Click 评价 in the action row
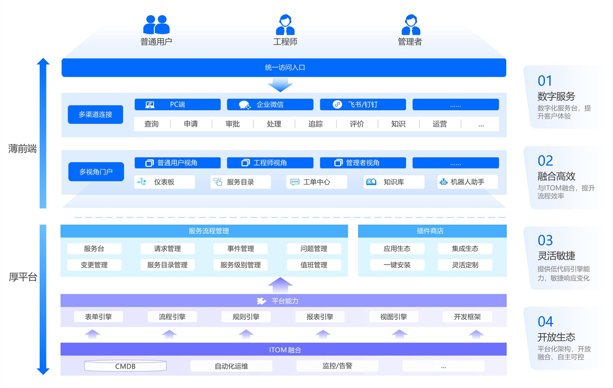Screen dimensions: 613x388 [x=357, y=124]
